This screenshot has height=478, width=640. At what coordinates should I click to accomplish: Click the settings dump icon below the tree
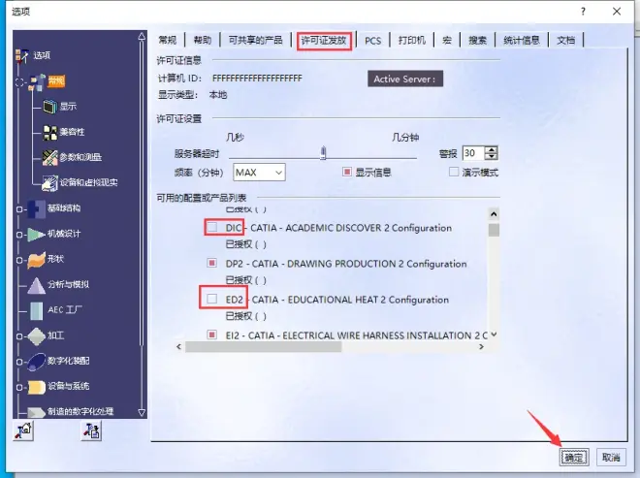(x=91, y=430)
